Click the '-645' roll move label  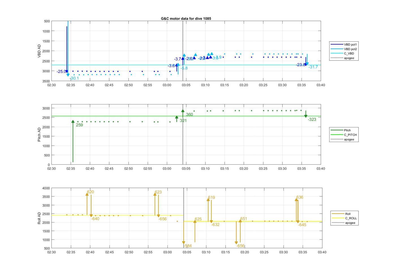tap(302, 225)
